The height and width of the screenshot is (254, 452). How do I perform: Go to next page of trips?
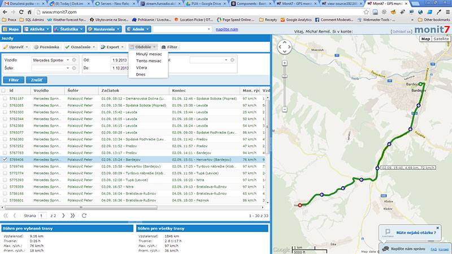click(x=64, y=216)
